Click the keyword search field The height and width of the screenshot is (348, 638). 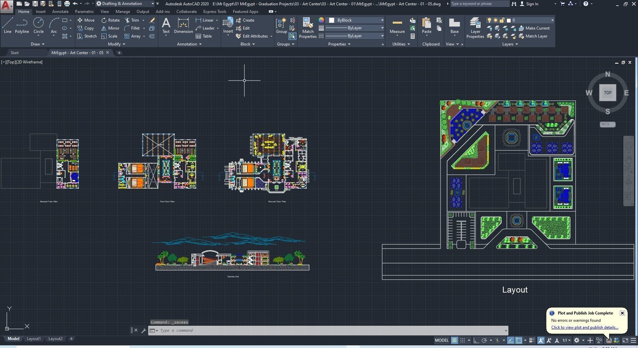point(479,4)
